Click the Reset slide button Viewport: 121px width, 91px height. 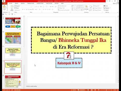[x=17, y=8]
